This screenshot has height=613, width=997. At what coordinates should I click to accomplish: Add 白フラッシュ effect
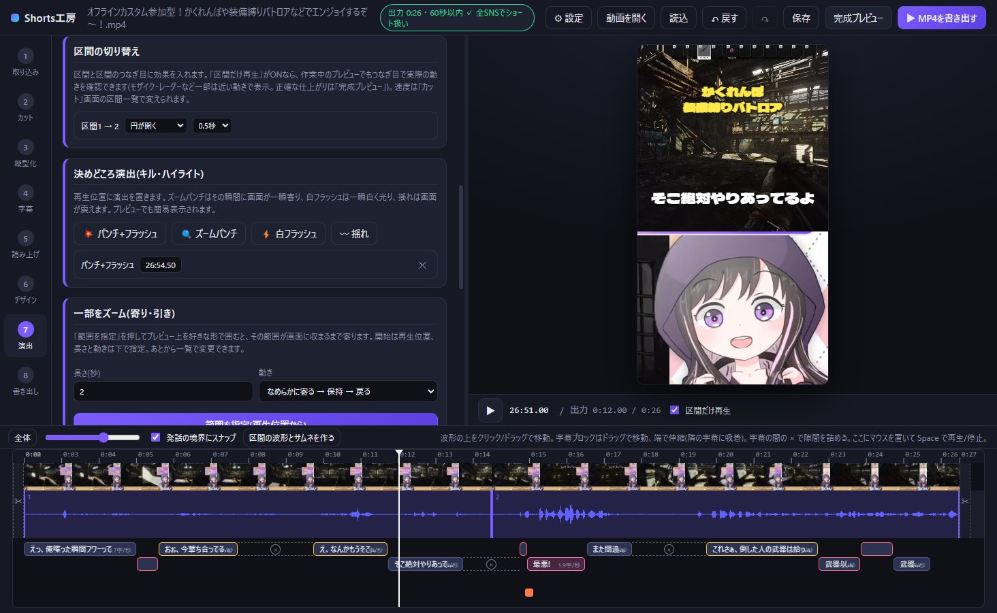[x=289, y=233]
